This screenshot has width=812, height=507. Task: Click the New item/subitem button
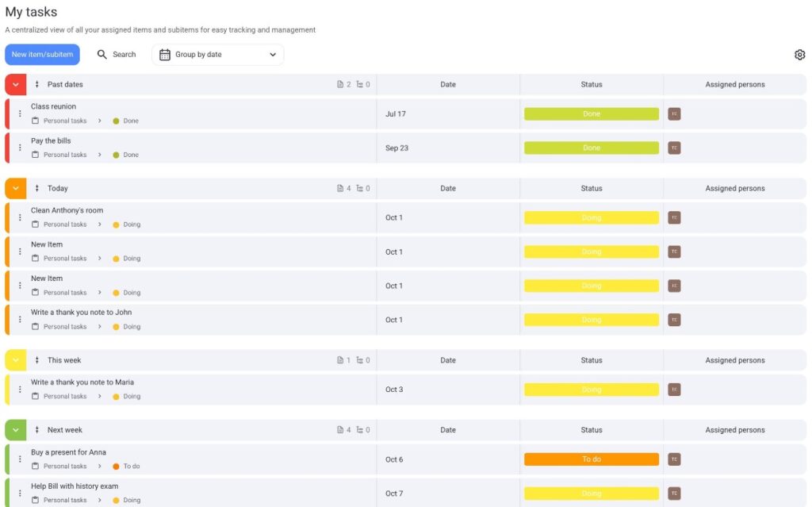tap(42, 55)
